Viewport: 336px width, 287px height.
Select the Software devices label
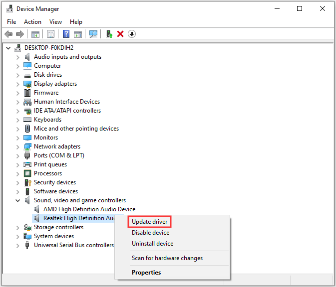tap(56, 191)
